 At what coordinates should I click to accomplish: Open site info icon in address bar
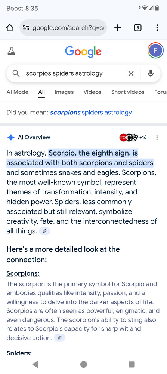tap(26, 28)
